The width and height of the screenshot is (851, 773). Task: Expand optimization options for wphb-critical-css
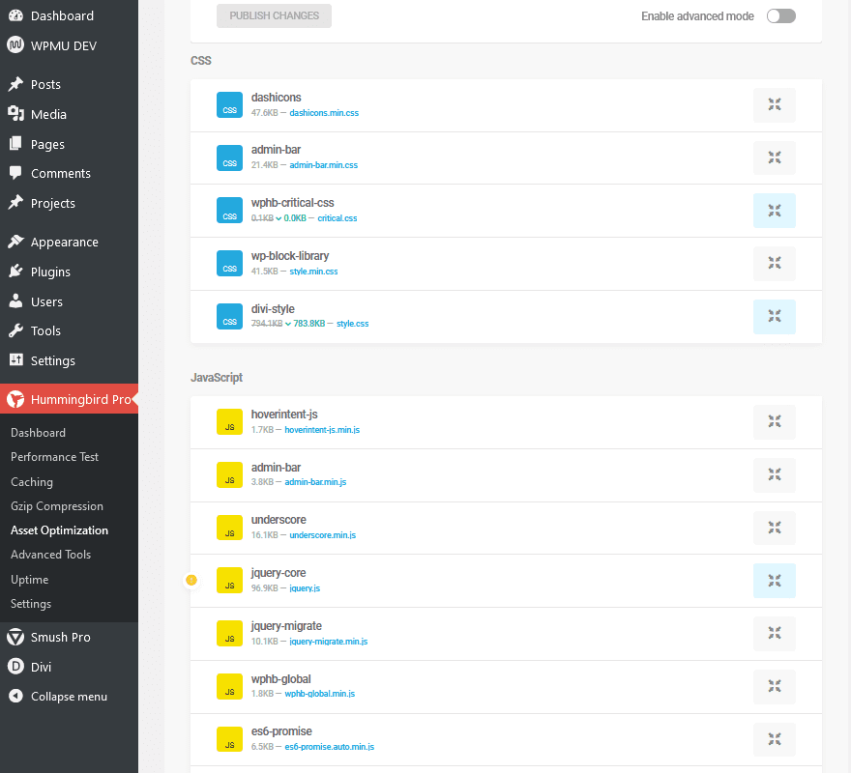[x=774, y=210]
